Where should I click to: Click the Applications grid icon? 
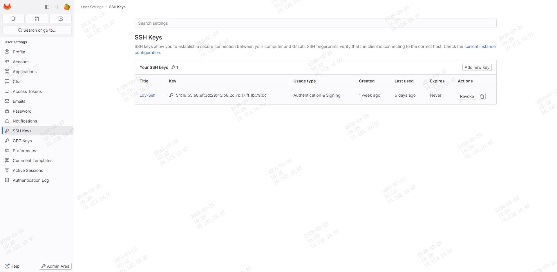[7, 71]
